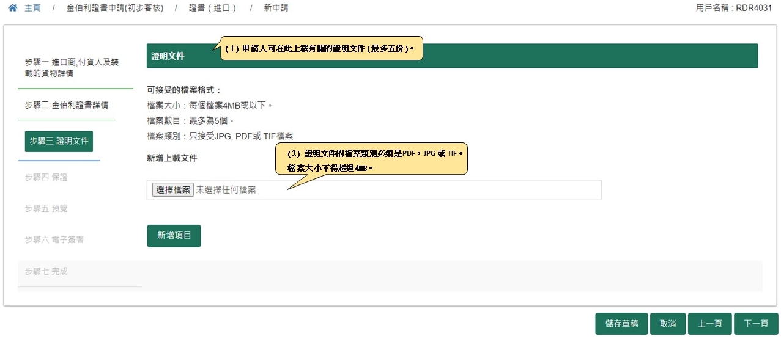Click the user name RDR4031 label
The height and width of the screenshot is (339, 781).
pyautogui.click(x=736, y=9)
